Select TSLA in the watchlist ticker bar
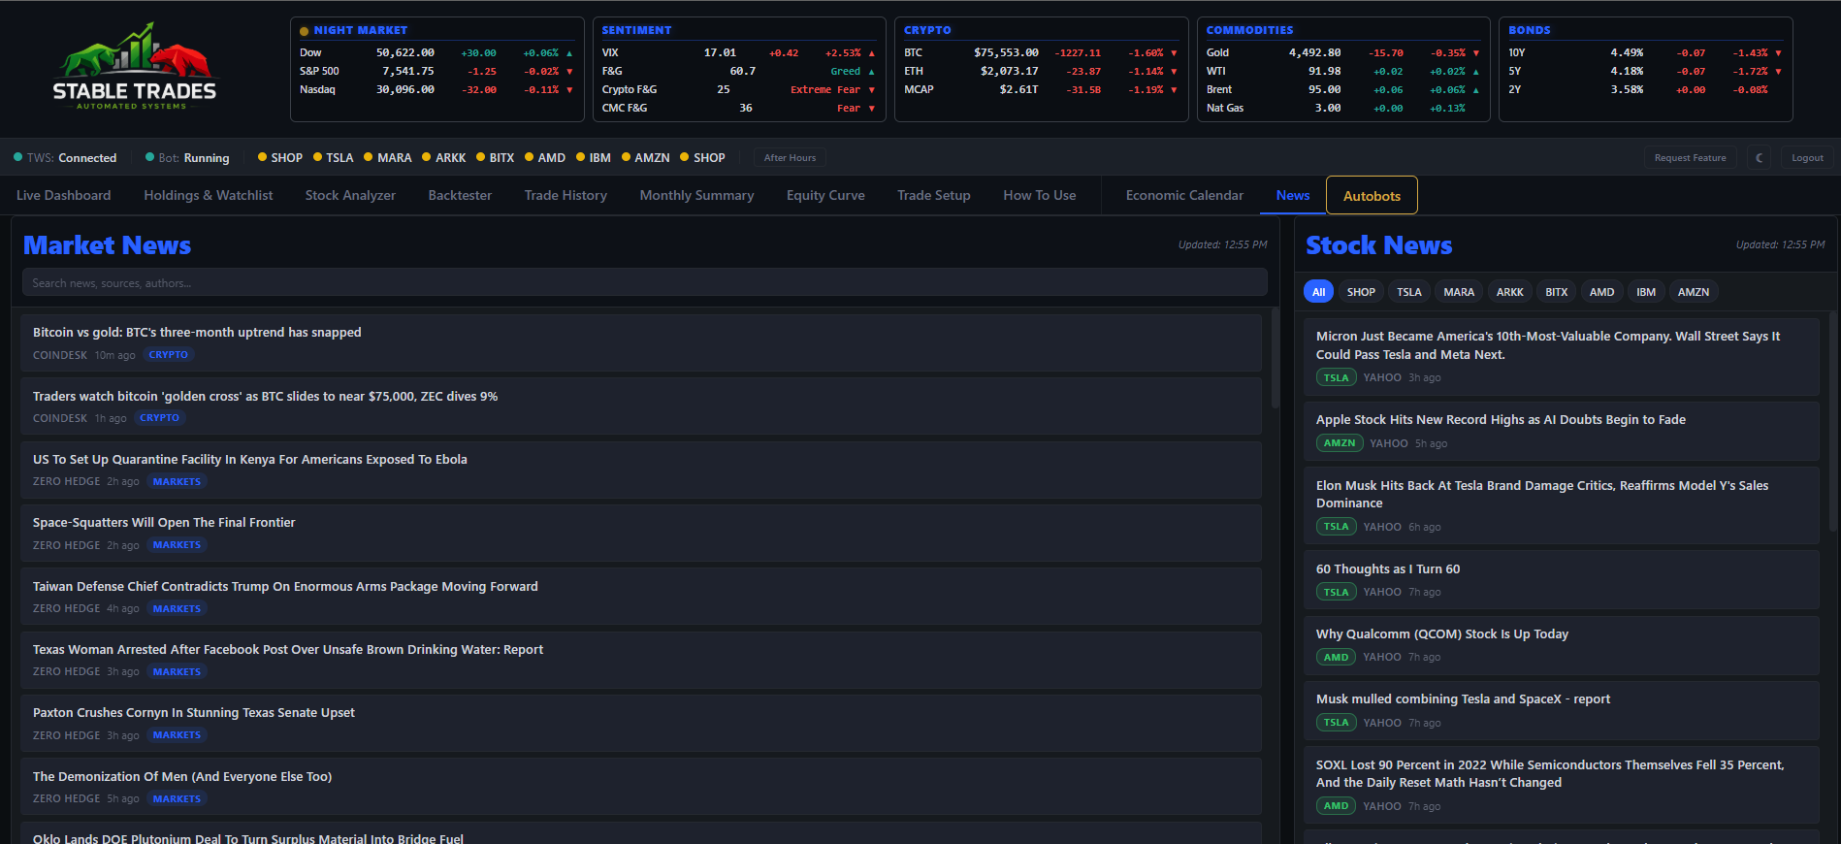 333,158
